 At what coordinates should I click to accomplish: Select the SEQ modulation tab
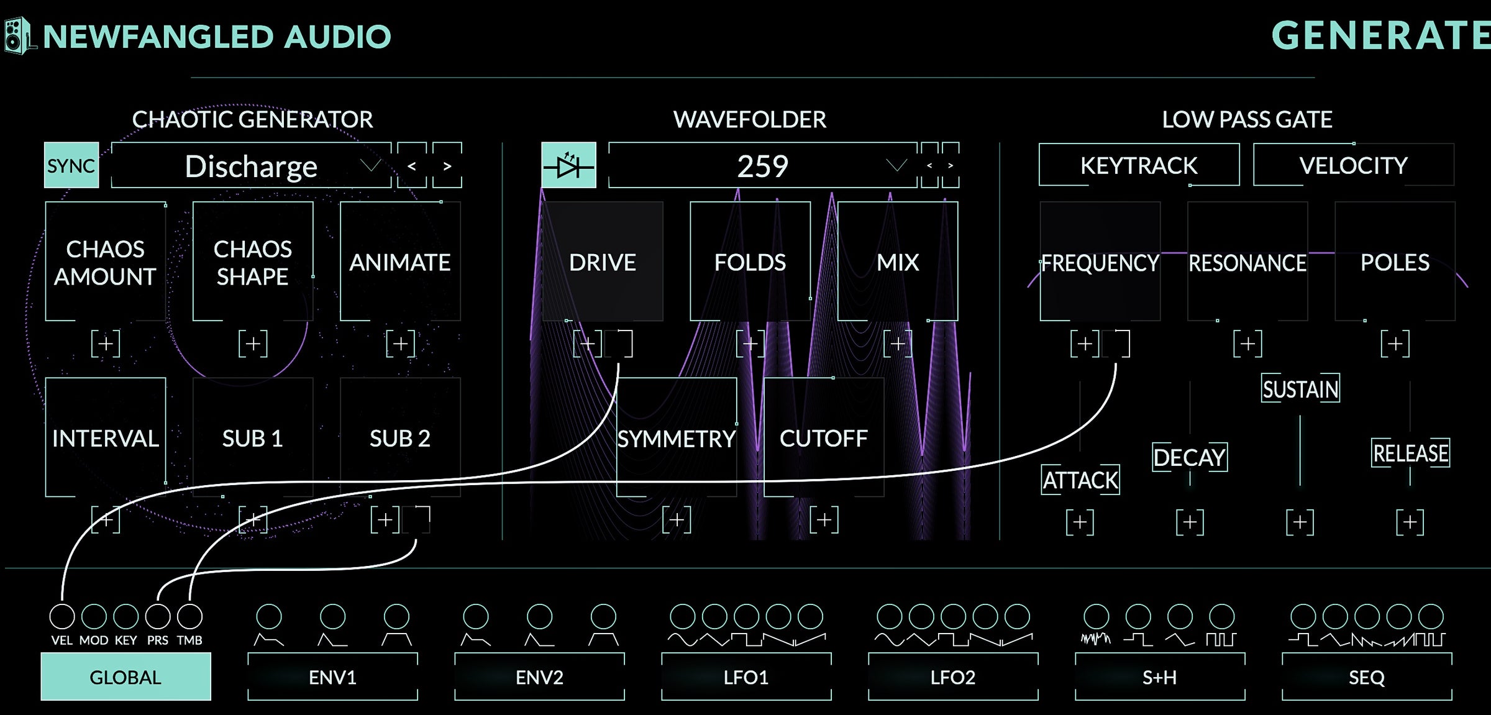(x=1367, y=676)
